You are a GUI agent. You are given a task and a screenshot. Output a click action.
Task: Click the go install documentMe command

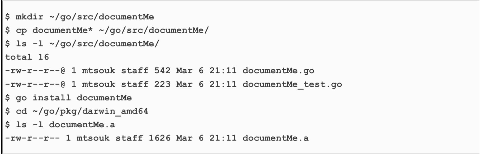(74, 98)
